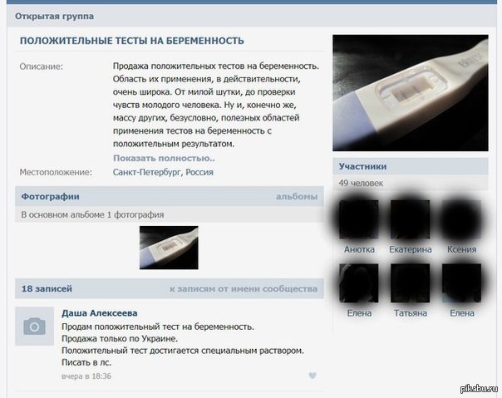
Task: Switch to к записям от имени сообщества
Action: tap(243, 289)
